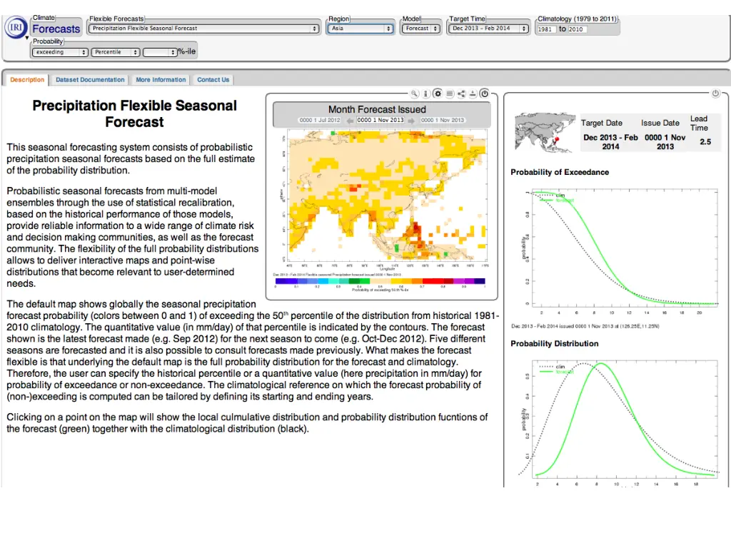Click the Lead Time value 2.5

pyautogui.click(x=705, y=142)
